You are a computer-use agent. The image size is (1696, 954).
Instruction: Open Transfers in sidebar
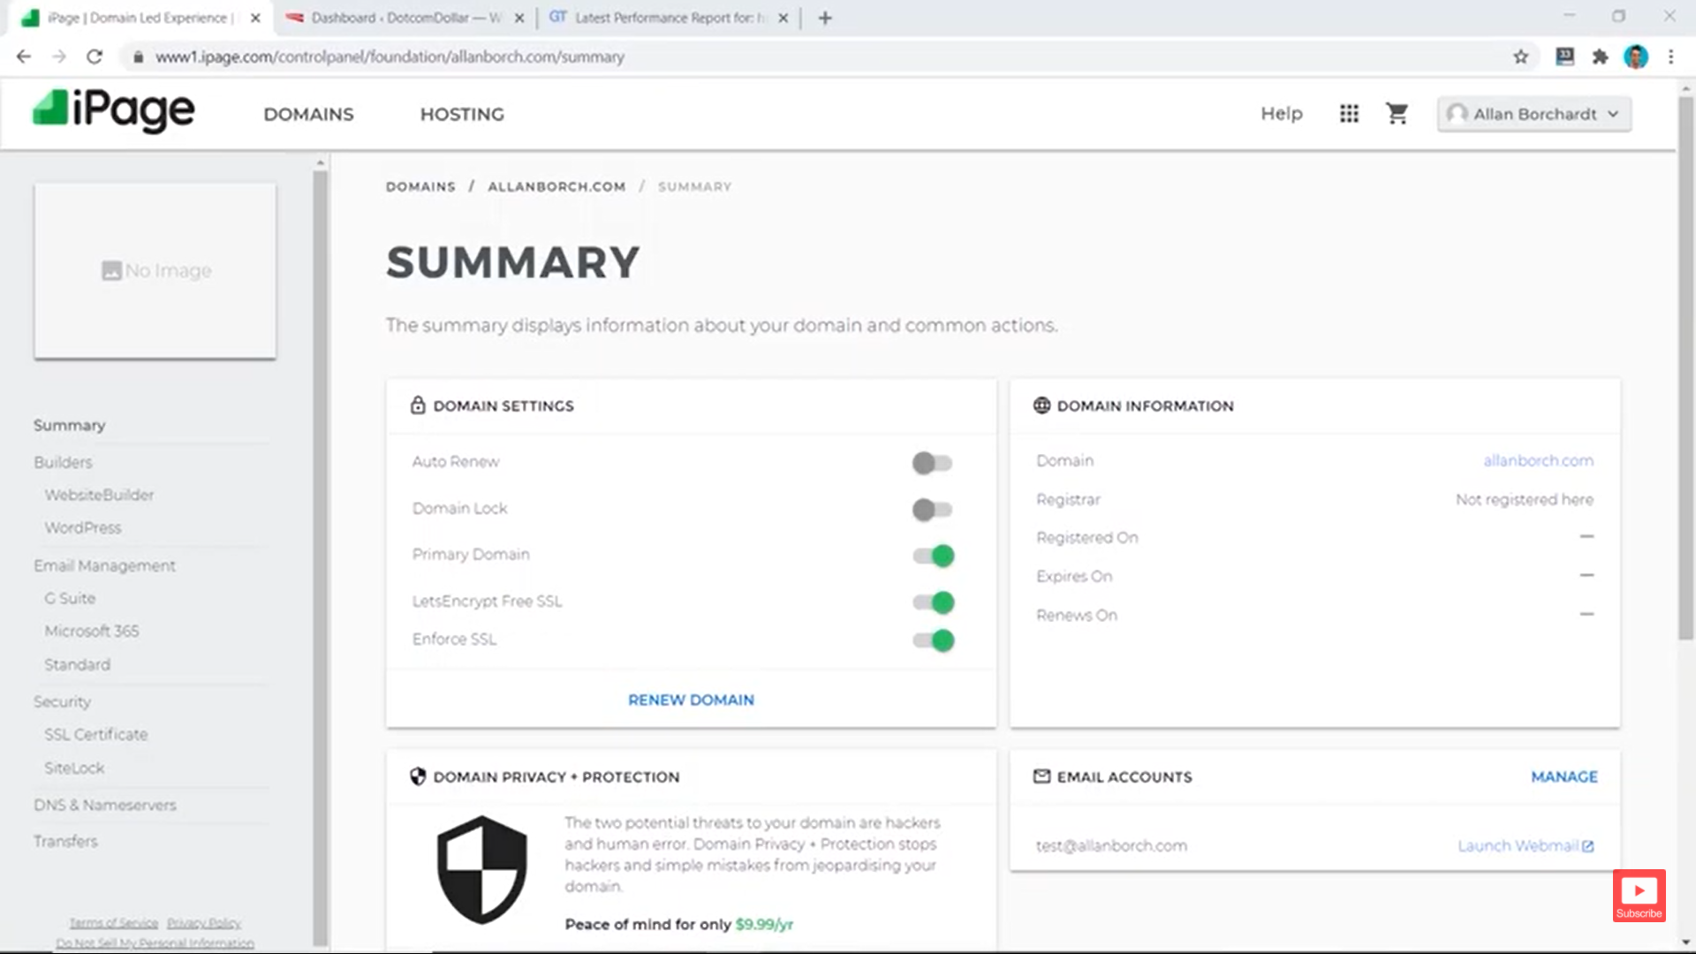tap(65, 841)
